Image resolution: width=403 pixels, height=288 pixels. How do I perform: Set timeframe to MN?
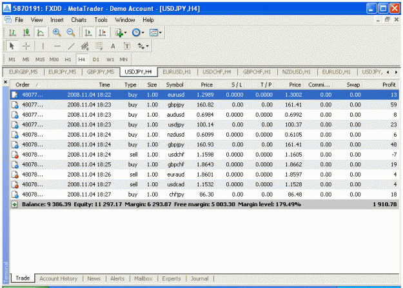click(124, 60)
